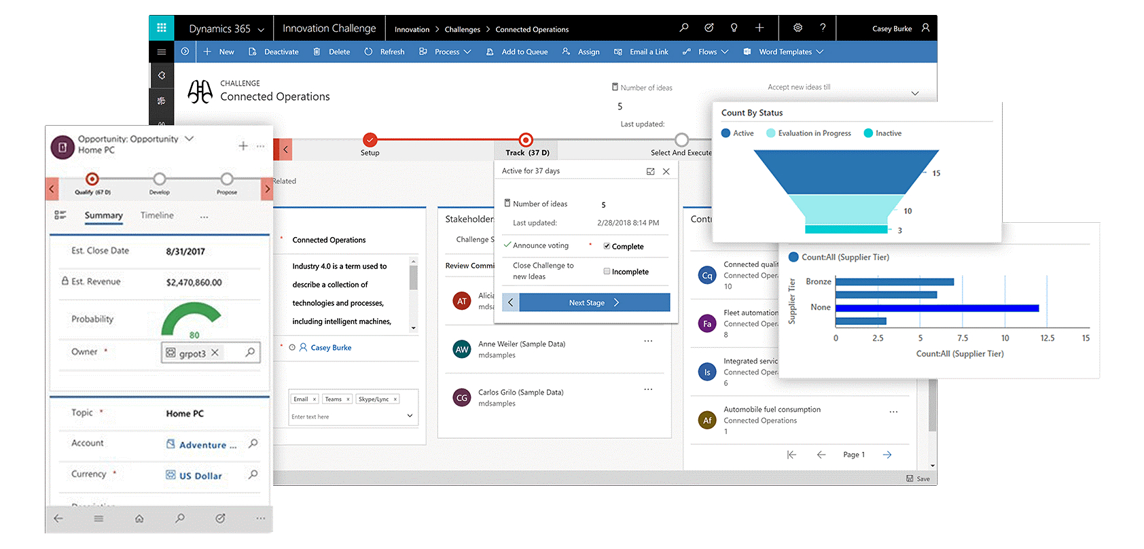The height and width of the screenshot is (549, 1144).
Task: Switch to Timeline tab in mobile opportunity
Action: tap(157, 215)
